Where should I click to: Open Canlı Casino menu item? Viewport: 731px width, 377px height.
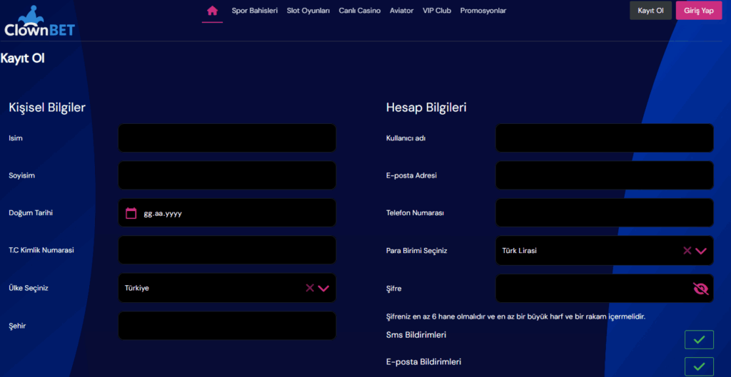point(360,11)
